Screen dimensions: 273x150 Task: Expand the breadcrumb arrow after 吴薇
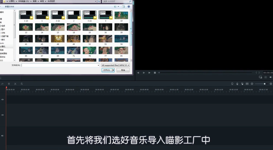(x=38, y=1)
